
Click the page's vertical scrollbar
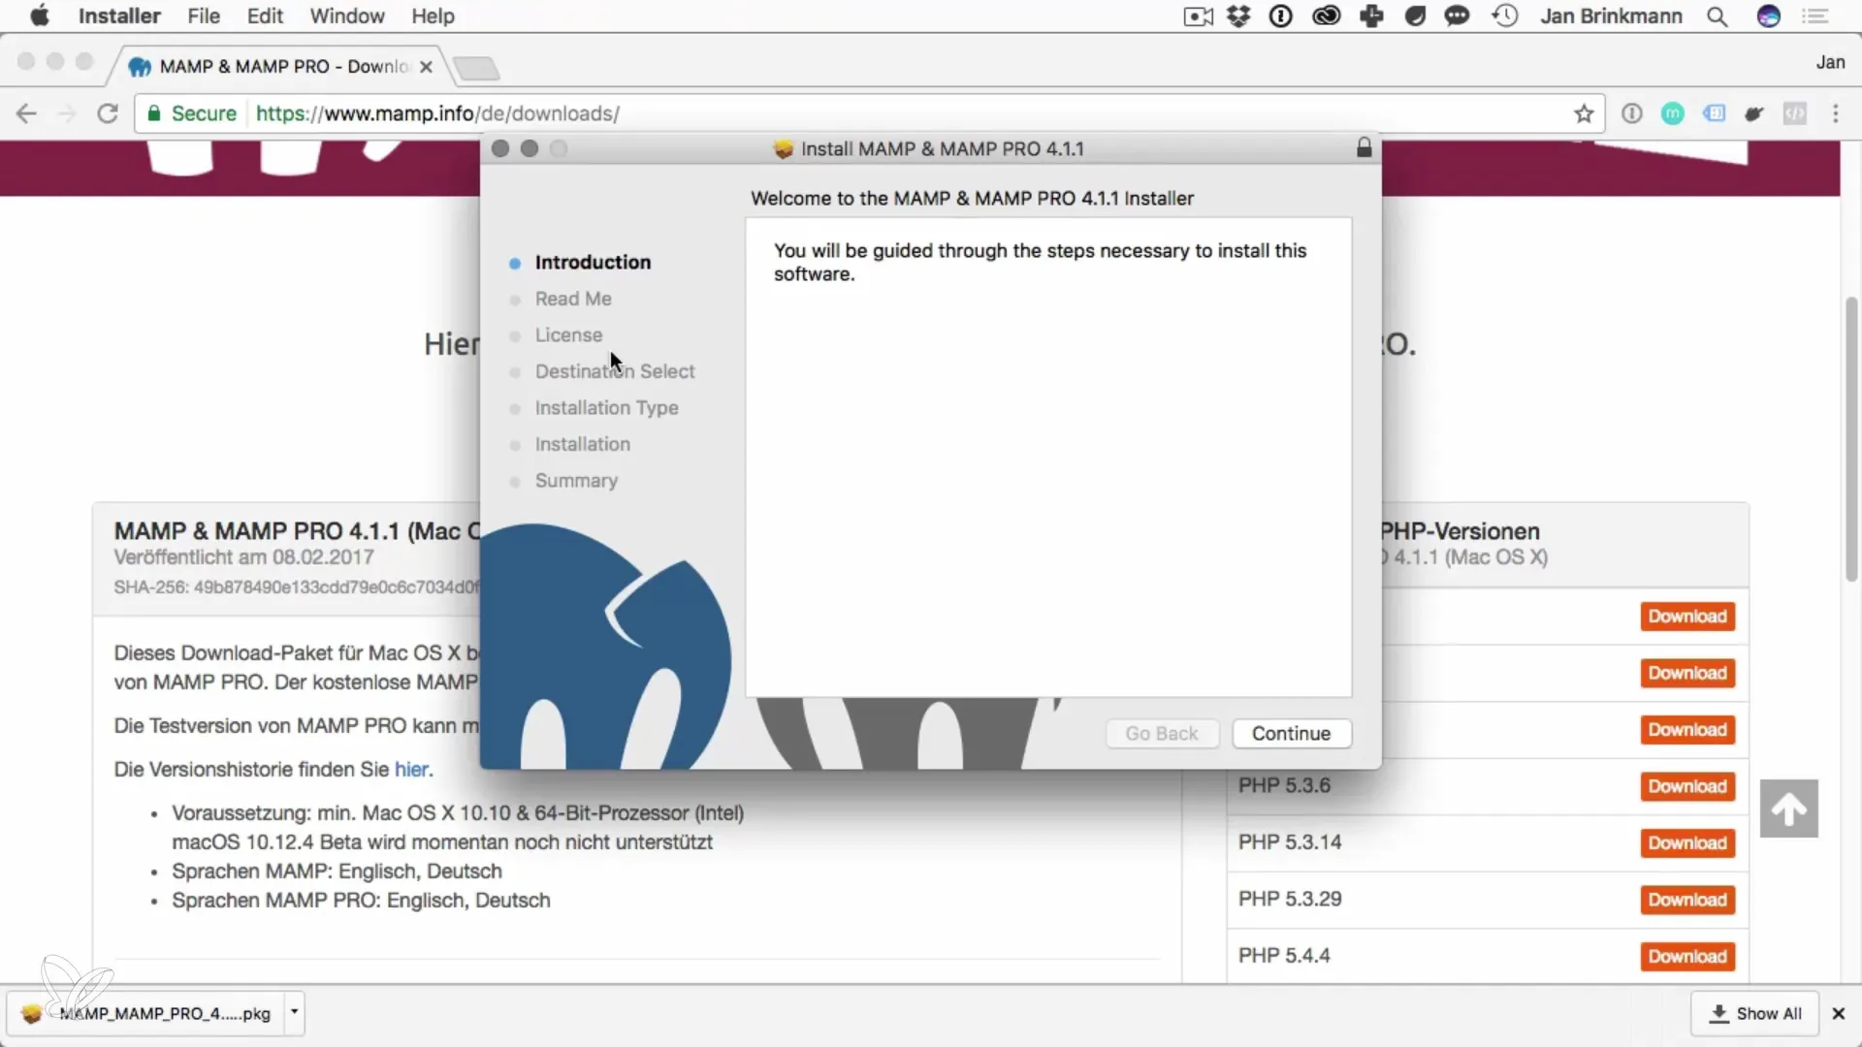tap(1851, 439)
